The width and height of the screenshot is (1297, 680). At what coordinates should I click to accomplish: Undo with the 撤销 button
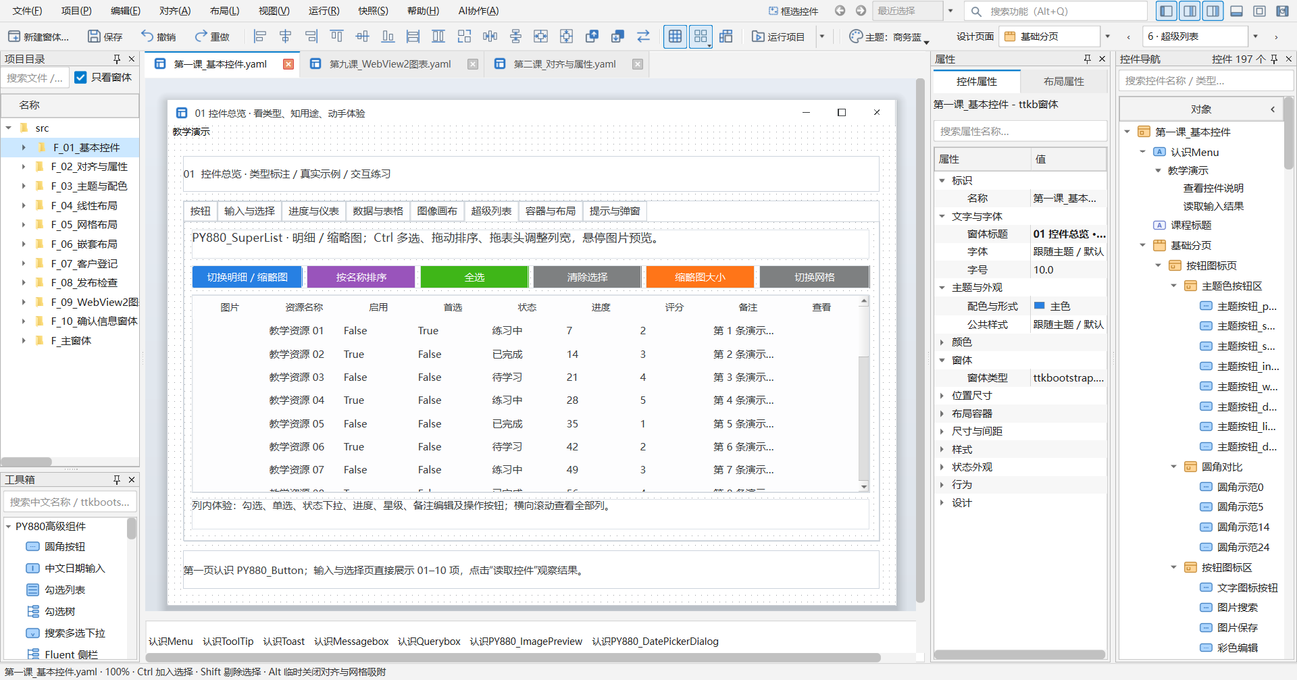(x=158, y=36)
